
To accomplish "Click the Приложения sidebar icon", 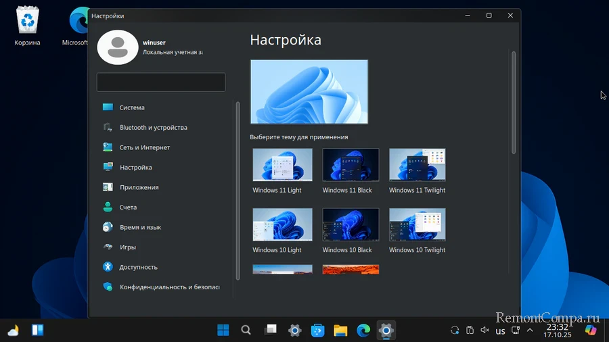I will click(x=108, y=187).
